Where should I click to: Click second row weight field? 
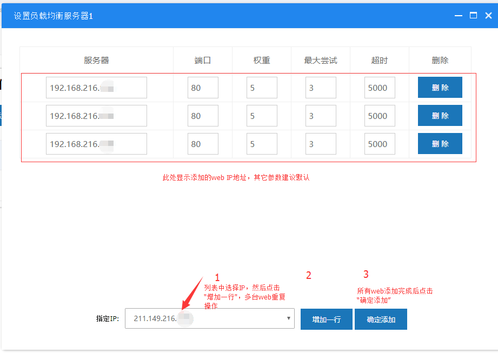[262, 116]
